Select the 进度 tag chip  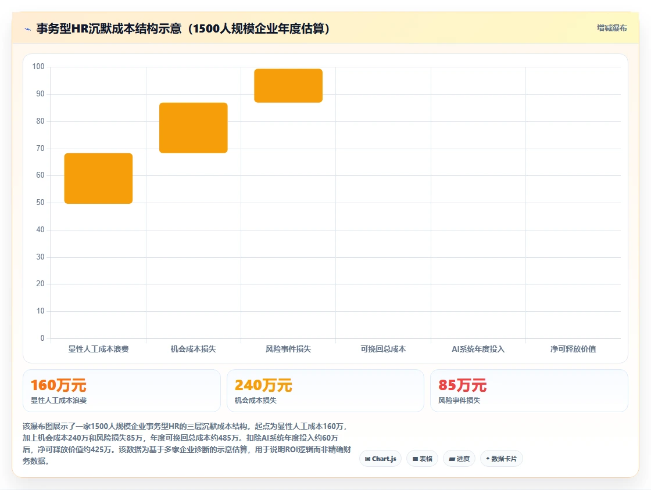(459, 459)
